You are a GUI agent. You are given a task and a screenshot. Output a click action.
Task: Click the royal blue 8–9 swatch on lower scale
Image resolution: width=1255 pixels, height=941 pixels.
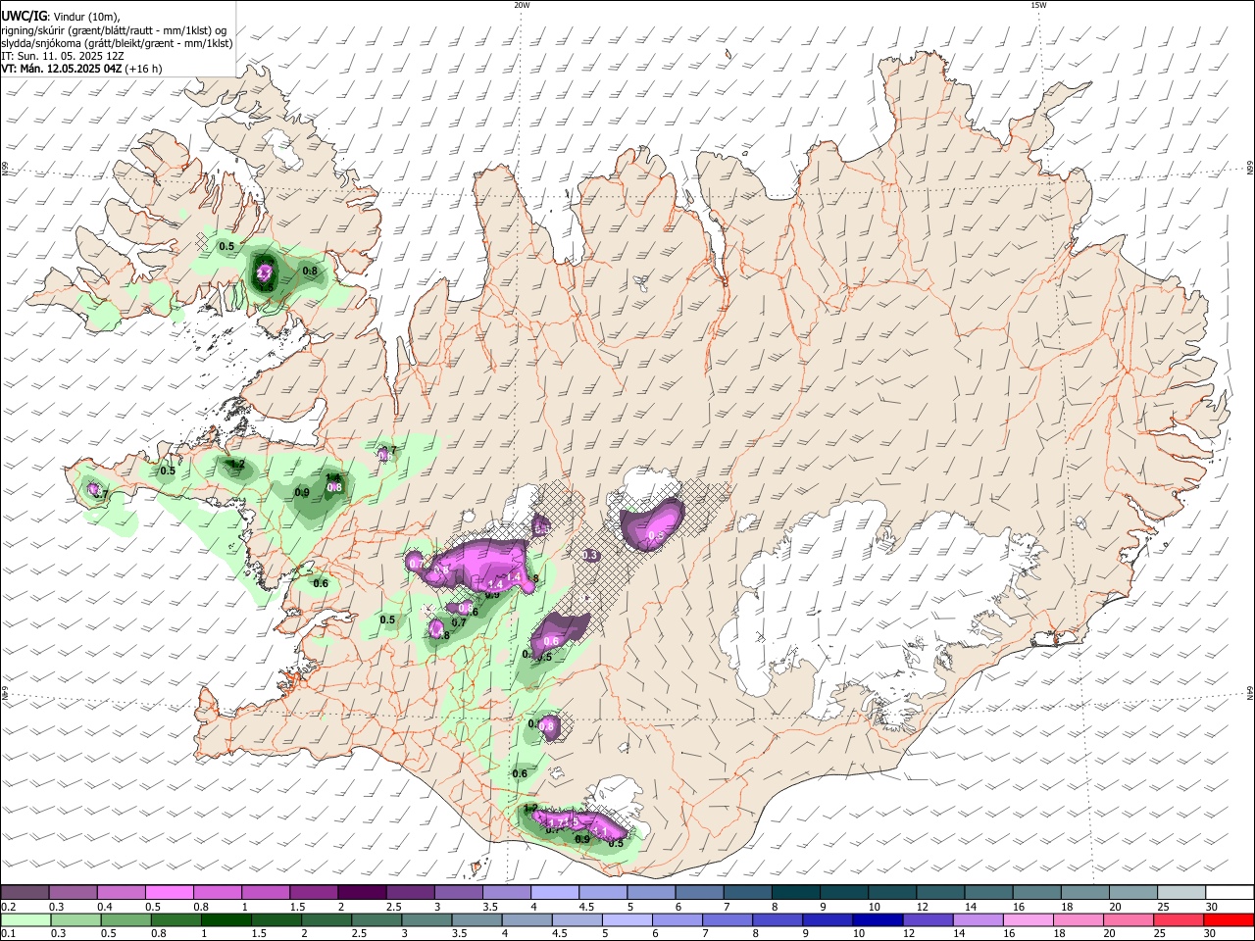coord(779,919)
